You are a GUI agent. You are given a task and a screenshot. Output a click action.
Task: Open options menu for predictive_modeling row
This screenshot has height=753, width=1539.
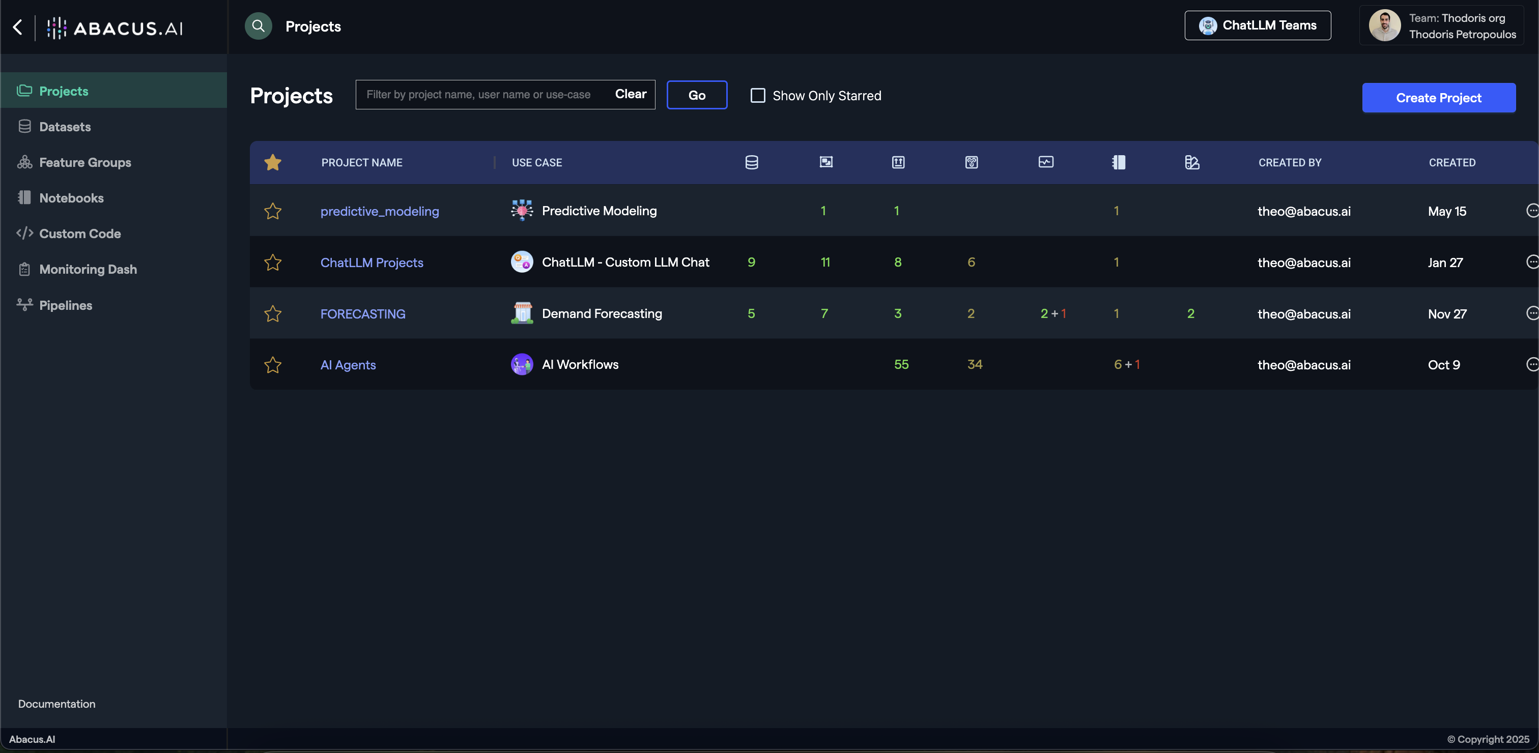tap(1531, 211)
